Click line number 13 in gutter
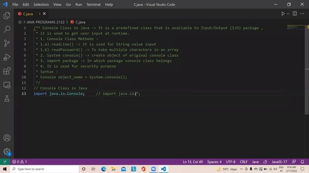This screenshot has height=173, width=309. click(x=24, y=94)
